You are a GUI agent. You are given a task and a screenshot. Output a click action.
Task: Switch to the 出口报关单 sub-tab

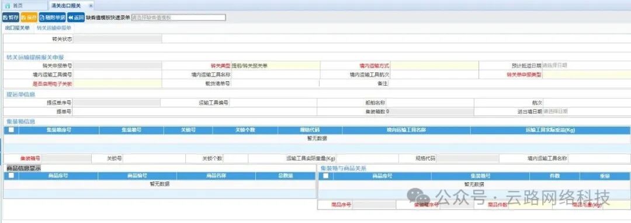coord(18,28)
